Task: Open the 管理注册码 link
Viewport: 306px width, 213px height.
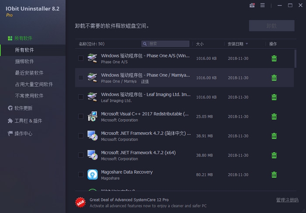Action: tap(287, 200)
